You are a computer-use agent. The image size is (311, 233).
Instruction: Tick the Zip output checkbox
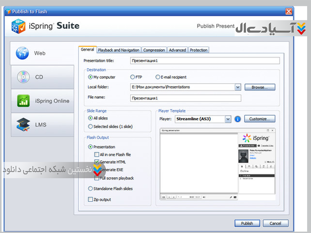[x=90, y=200]
